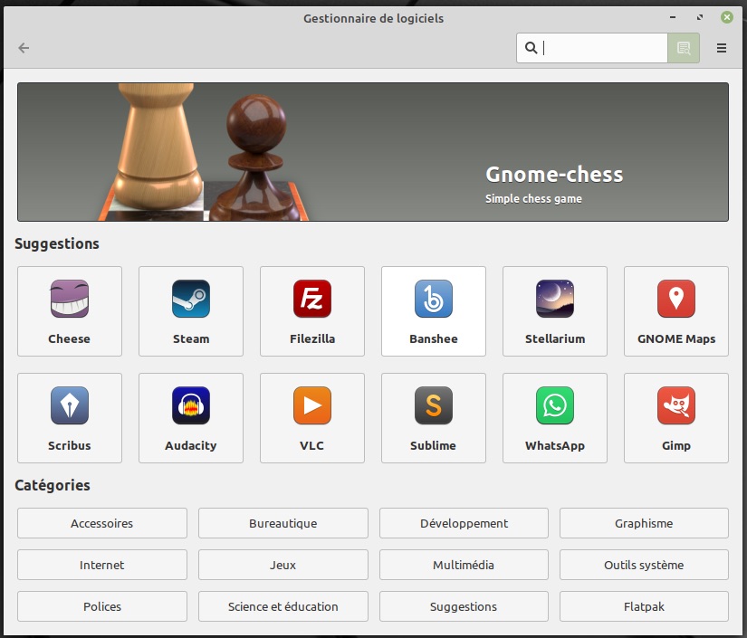Open the Multimédia category
Image resolution: width=747 pixels, height=638 pixels.
point(464,565)
